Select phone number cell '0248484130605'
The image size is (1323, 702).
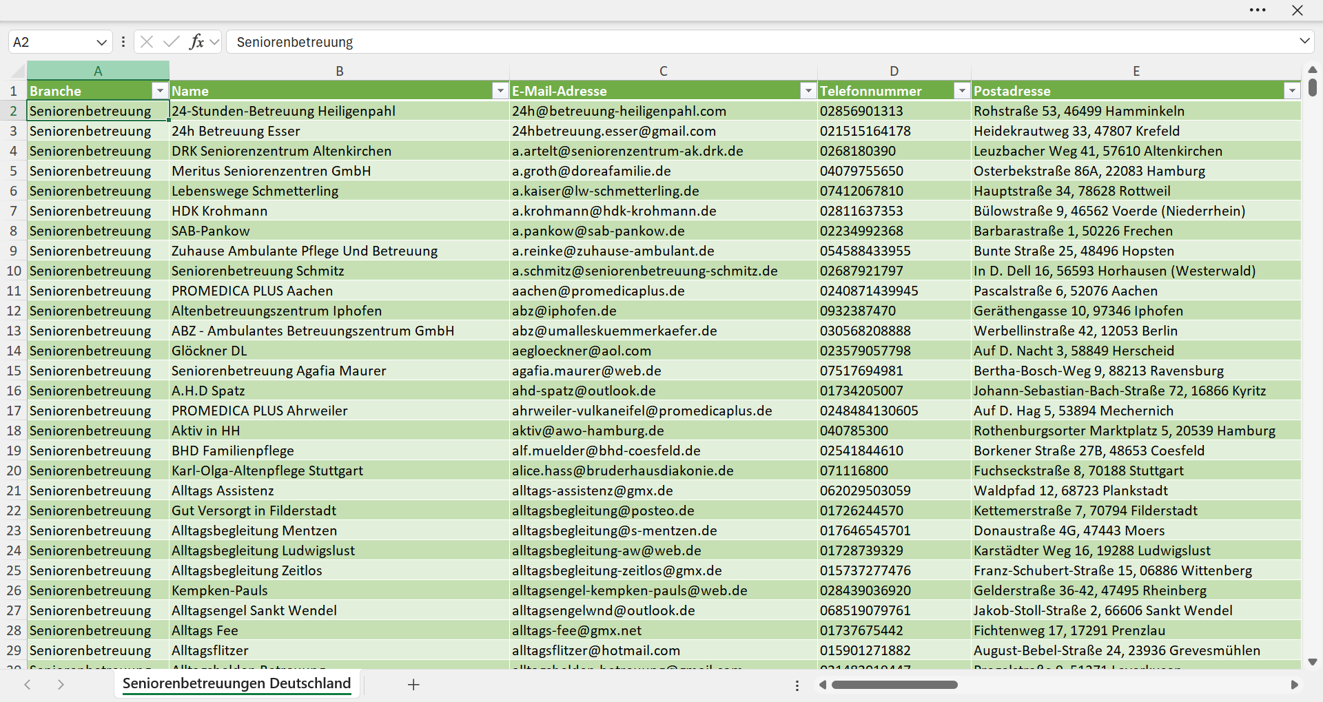tap(894, 411)
